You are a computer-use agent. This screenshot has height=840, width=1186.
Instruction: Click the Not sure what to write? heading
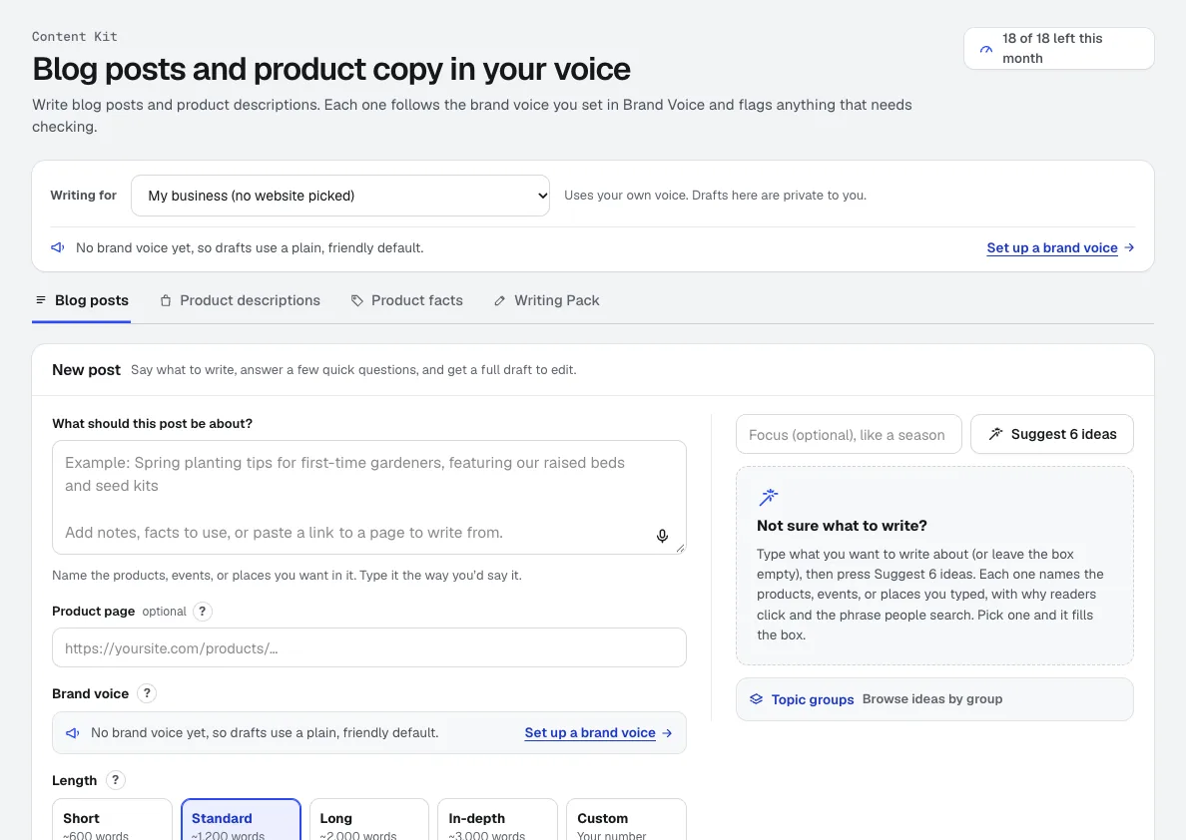(842, 526)
